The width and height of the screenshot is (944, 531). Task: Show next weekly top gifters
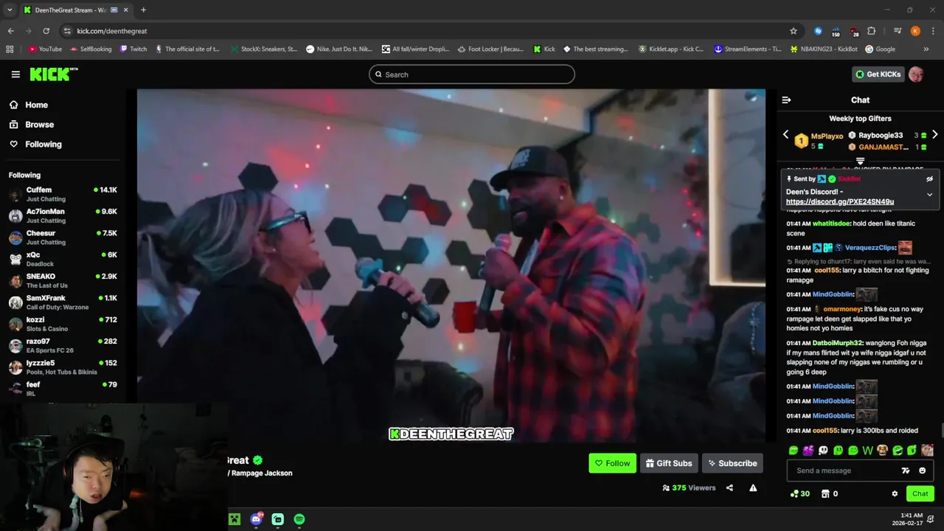pos(934,135)
